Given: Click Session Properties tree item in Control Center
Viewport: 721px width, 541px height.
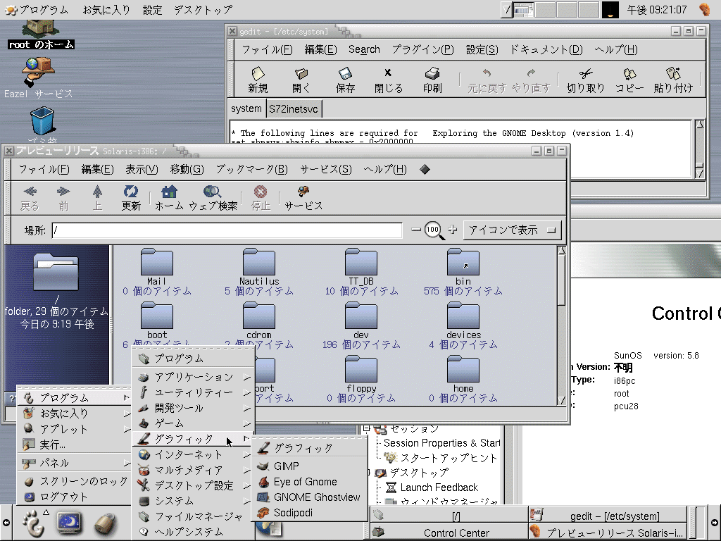Looking at the screenshot, I should click(441, 443).
